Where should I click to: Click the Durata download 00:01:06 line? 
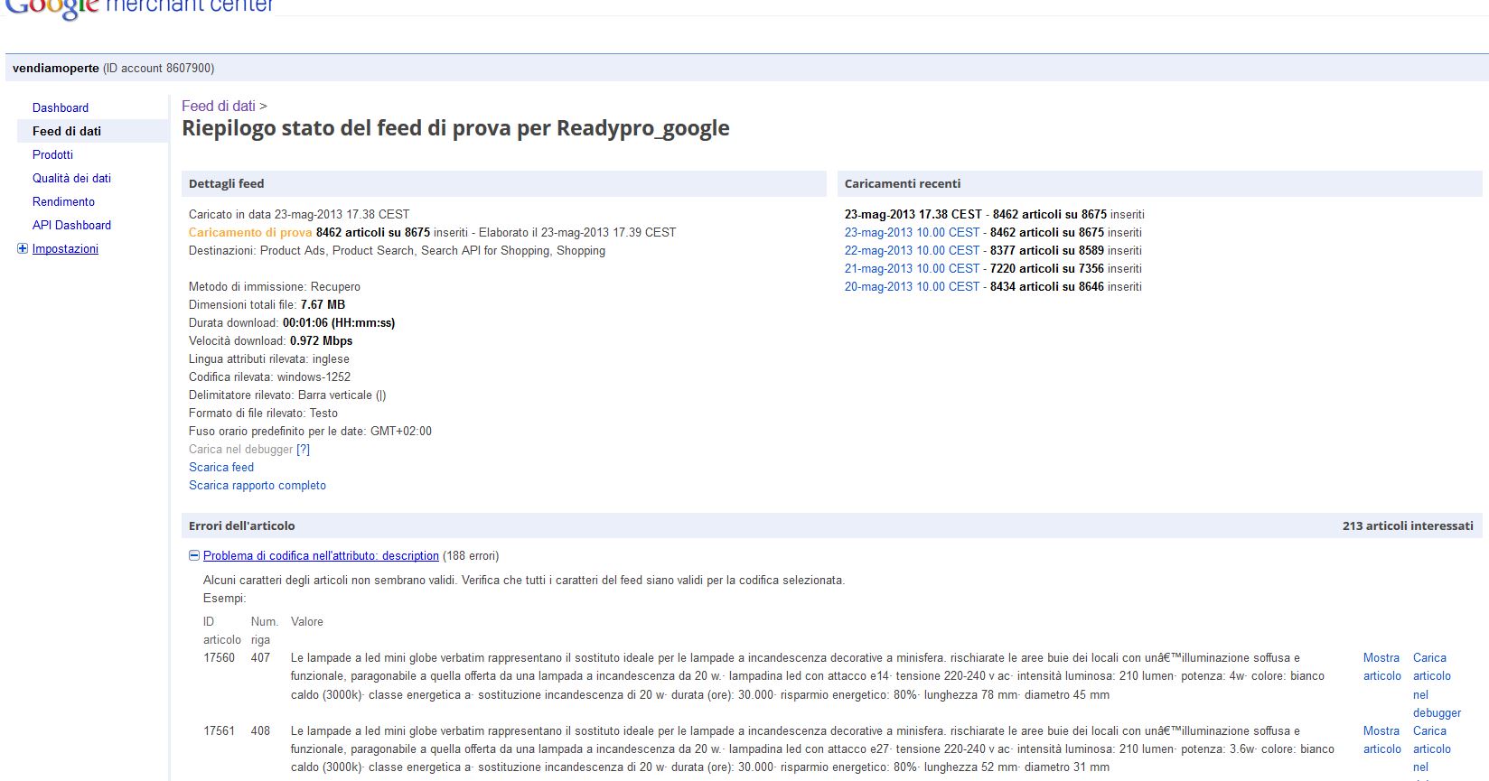(x=292, y=322)
